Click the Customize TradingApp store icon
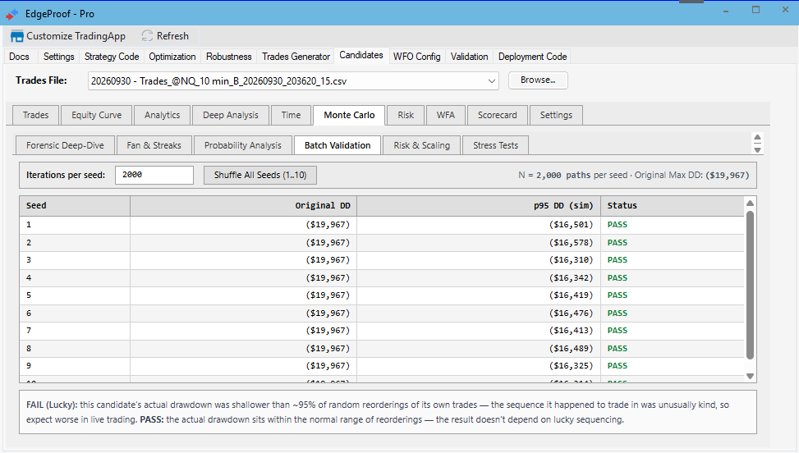The height and width of the screenshot is (453, 799). tap(16, 36)
